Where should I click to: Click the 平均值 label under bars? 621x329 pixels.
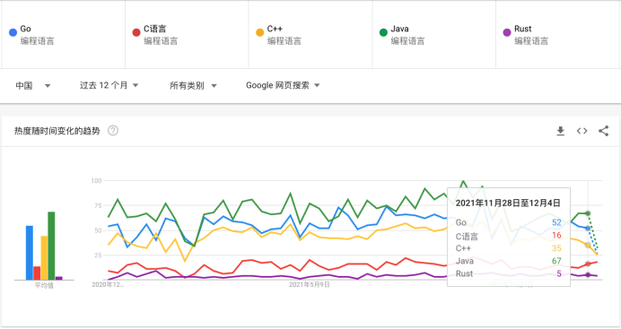pos(44,285)
